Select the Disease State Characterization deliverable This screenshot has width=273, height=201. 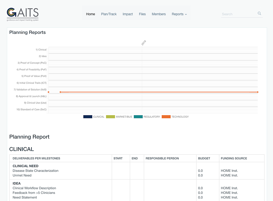(x=35, y=171)
